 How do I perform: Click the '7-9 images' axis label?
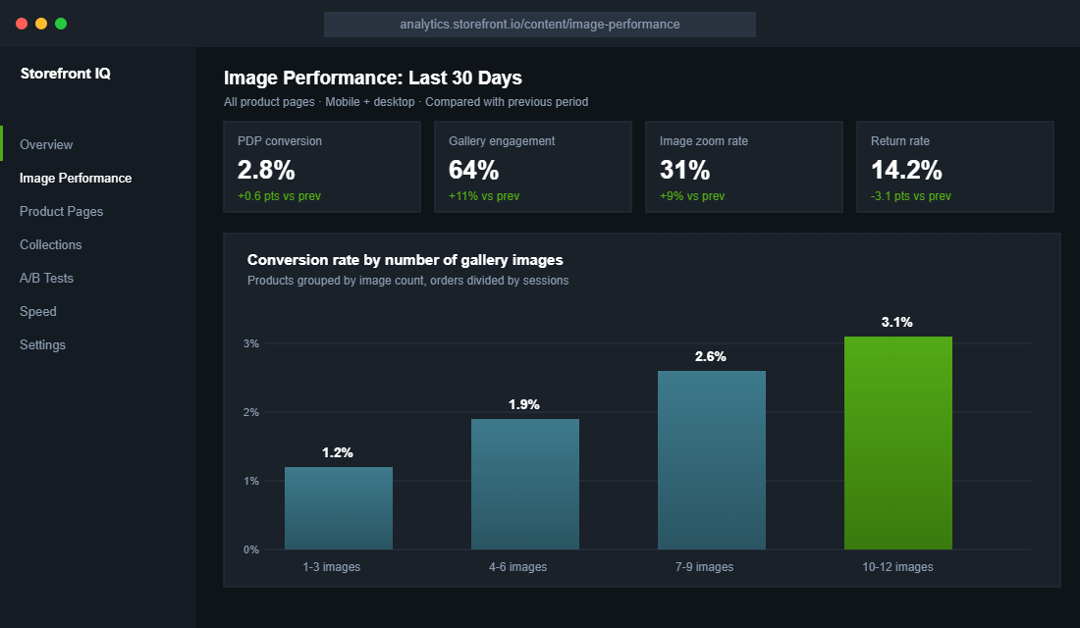tap(704, 567)
